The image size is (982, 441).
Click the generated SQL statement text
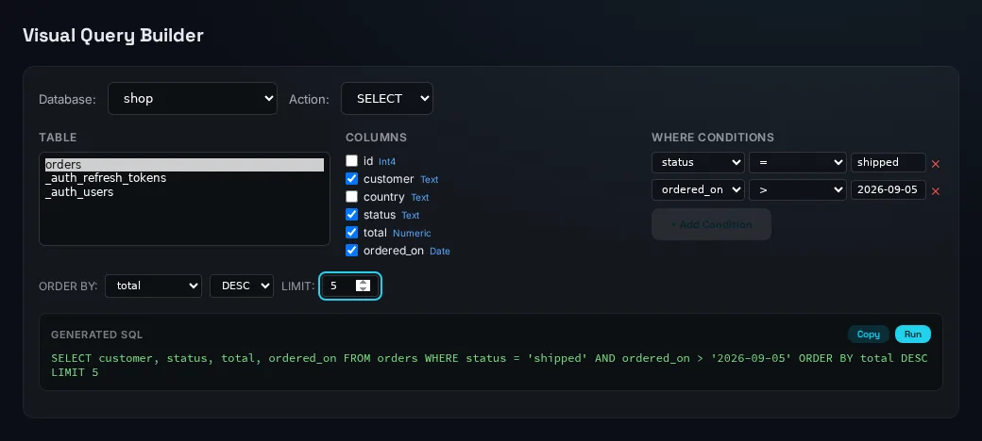(x=489, y=366)
